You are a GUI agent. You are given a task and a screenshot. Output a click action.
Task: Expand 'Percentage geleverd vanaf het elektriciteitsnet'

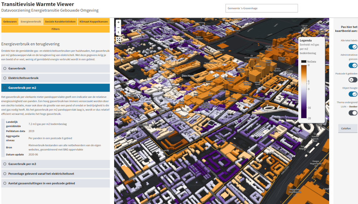point(55,174)
